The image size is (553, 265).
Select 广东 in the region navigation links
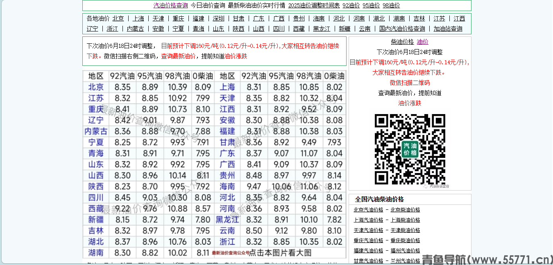(x=258, y=18)
